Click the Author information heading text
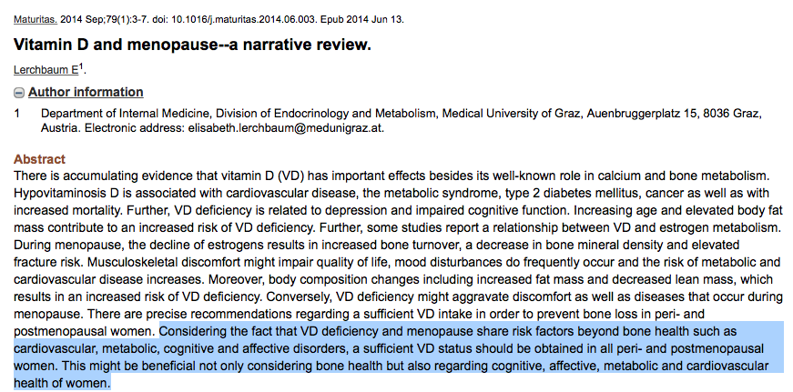Viewport: 793px width, 392px height. point(86,92)
